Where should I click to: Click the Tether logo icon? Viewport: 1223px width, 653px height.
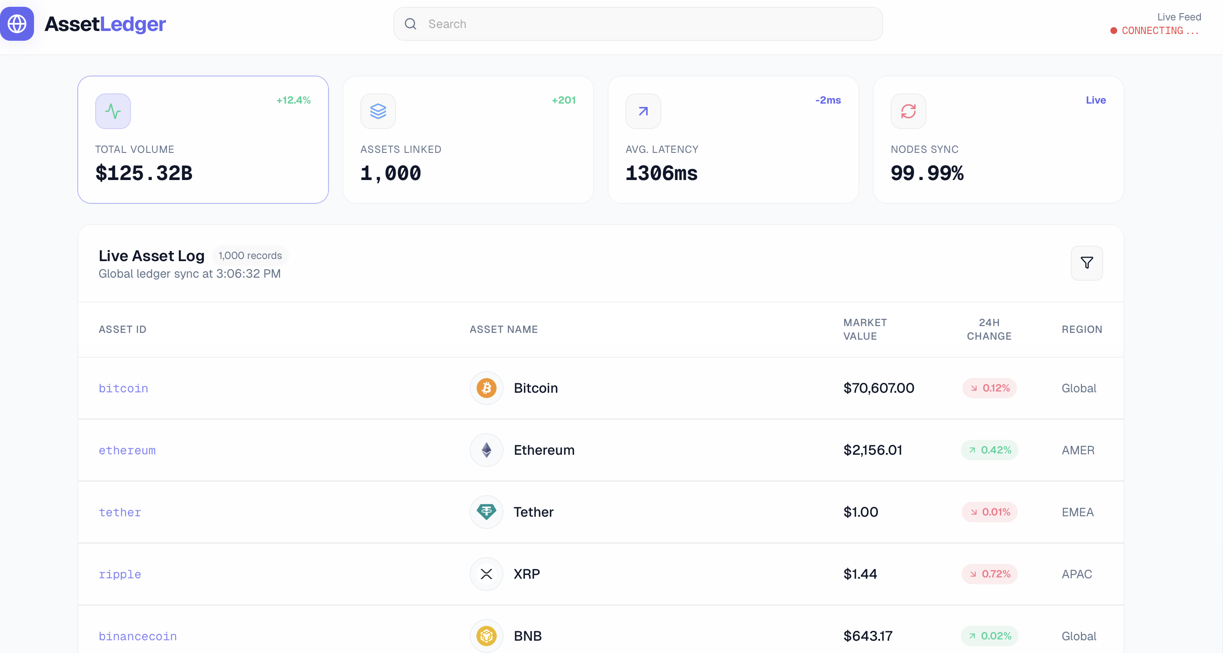(x=486, y=512)
